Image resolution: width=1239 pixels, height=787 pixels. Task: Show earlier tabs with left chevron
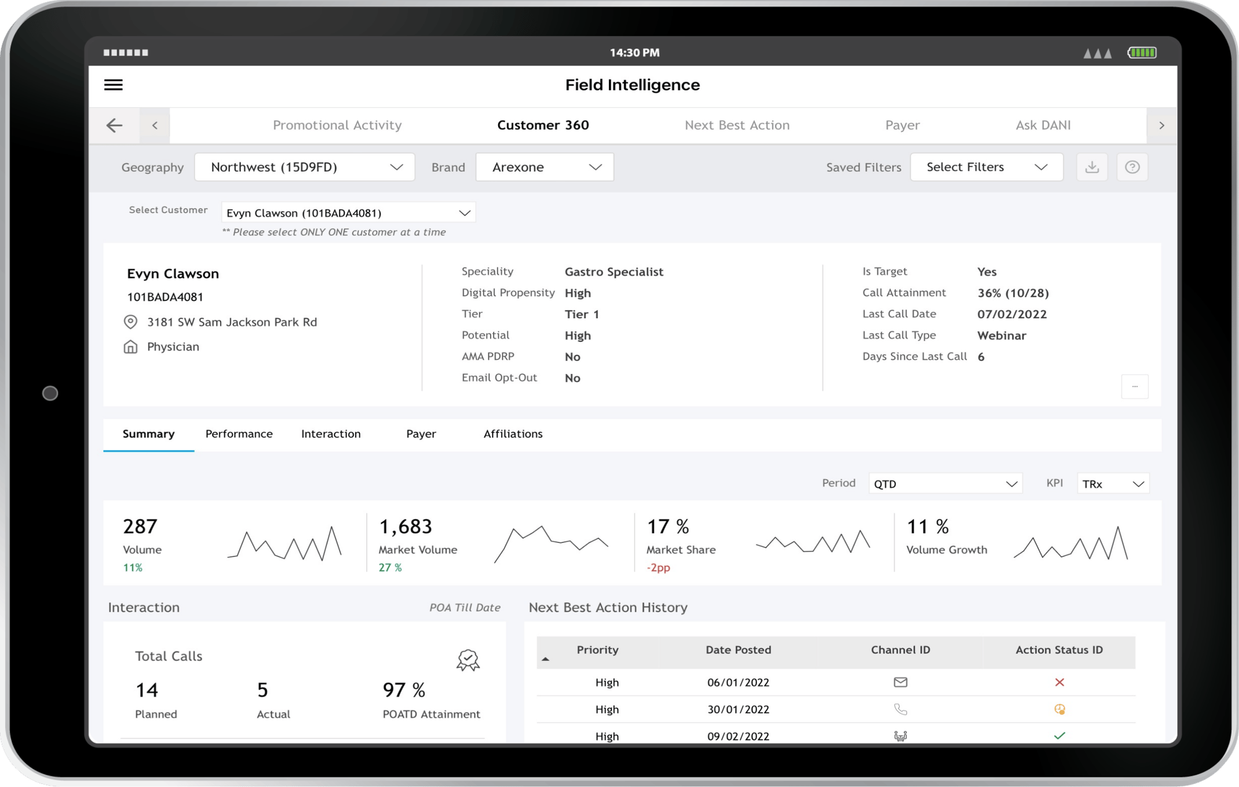point(155,126)
